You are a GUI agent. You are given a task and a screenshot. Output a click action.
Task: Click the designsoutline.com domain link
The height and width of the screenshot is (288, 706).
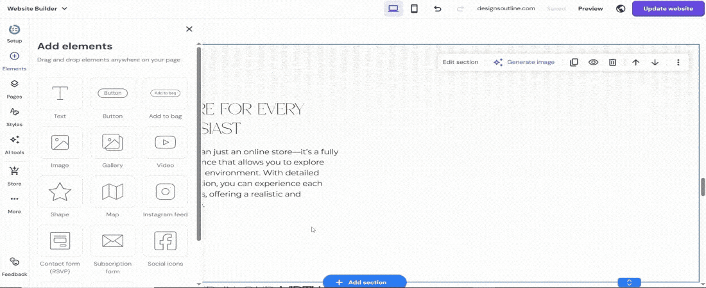pos(506,8)
